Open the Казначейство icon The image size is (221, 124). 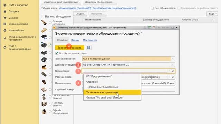(x=5, y=30)
